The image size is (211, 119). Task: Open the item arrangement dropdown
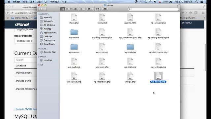click(82, 9)
